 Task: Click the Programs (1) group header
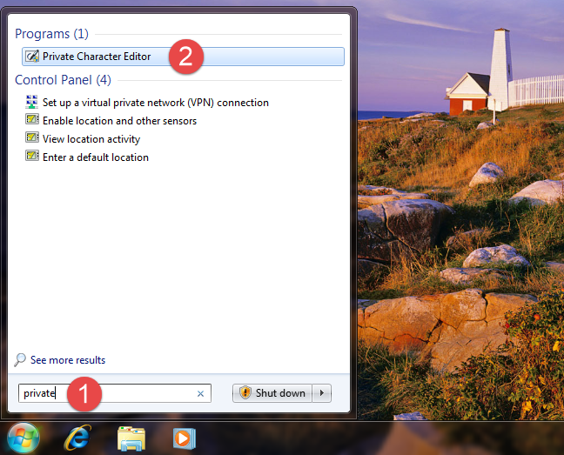(x=52, y=34)
